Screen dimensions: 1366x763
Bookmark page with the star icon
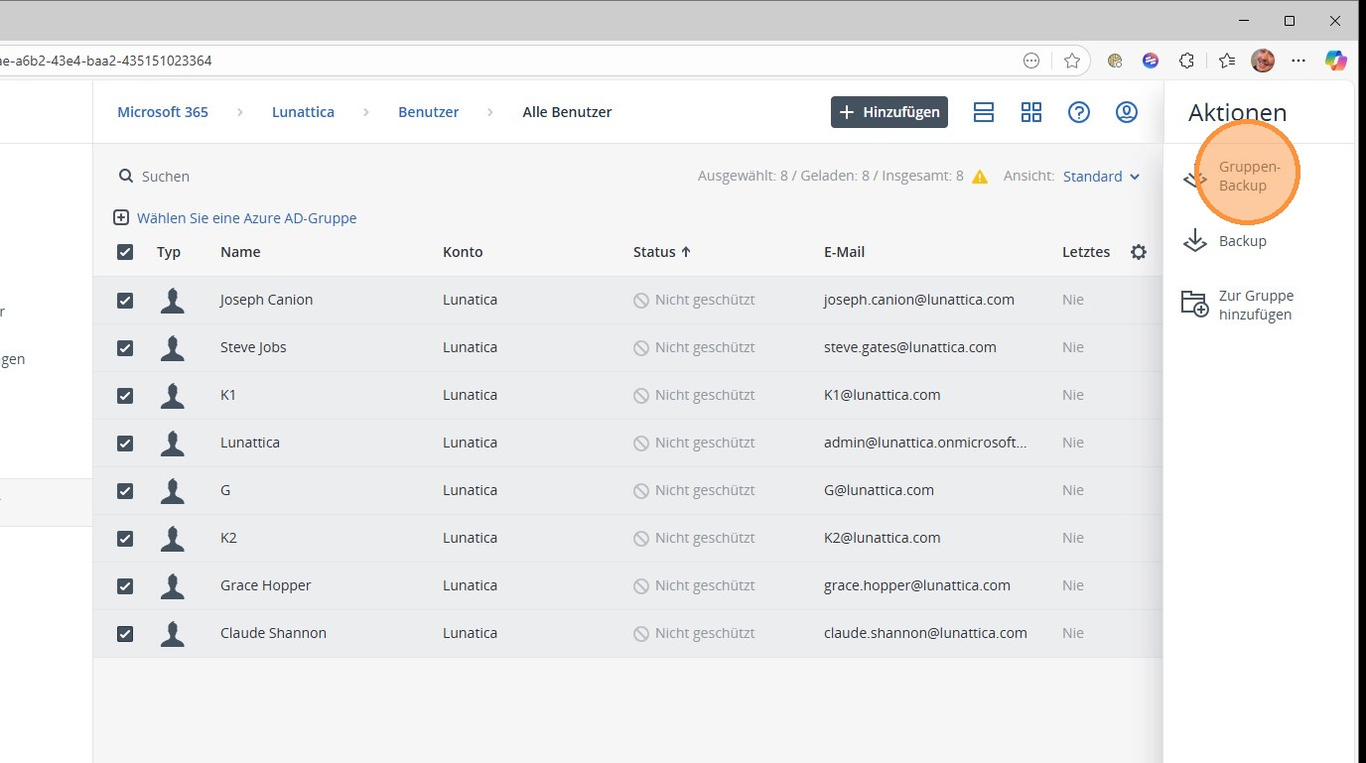click(x=1072, y=61)
